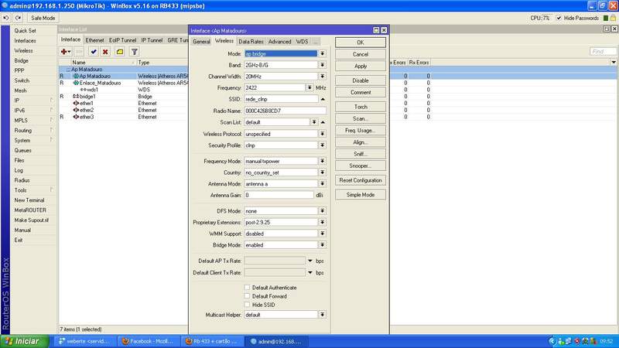
Task: Open the Frequency dropdown arrow
Action: (309, 87)
